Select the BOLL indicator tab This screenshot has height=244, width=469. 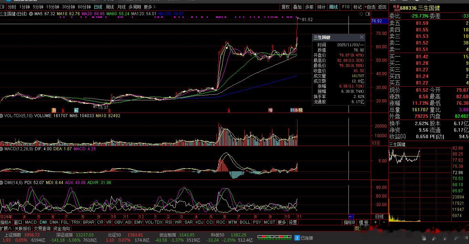(245, 222)
